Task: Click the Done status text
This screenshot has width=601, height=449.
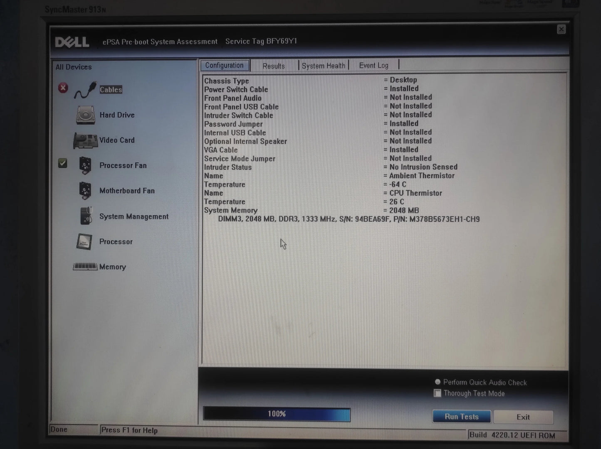Action: [59, 429]
